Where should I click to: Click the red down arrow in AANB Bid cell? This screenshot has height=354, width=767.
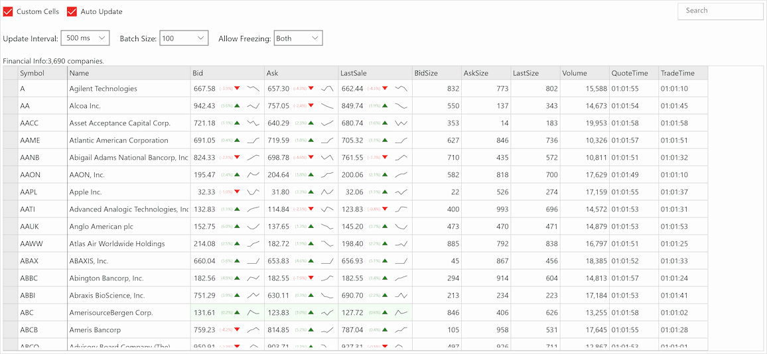(237, 157)
